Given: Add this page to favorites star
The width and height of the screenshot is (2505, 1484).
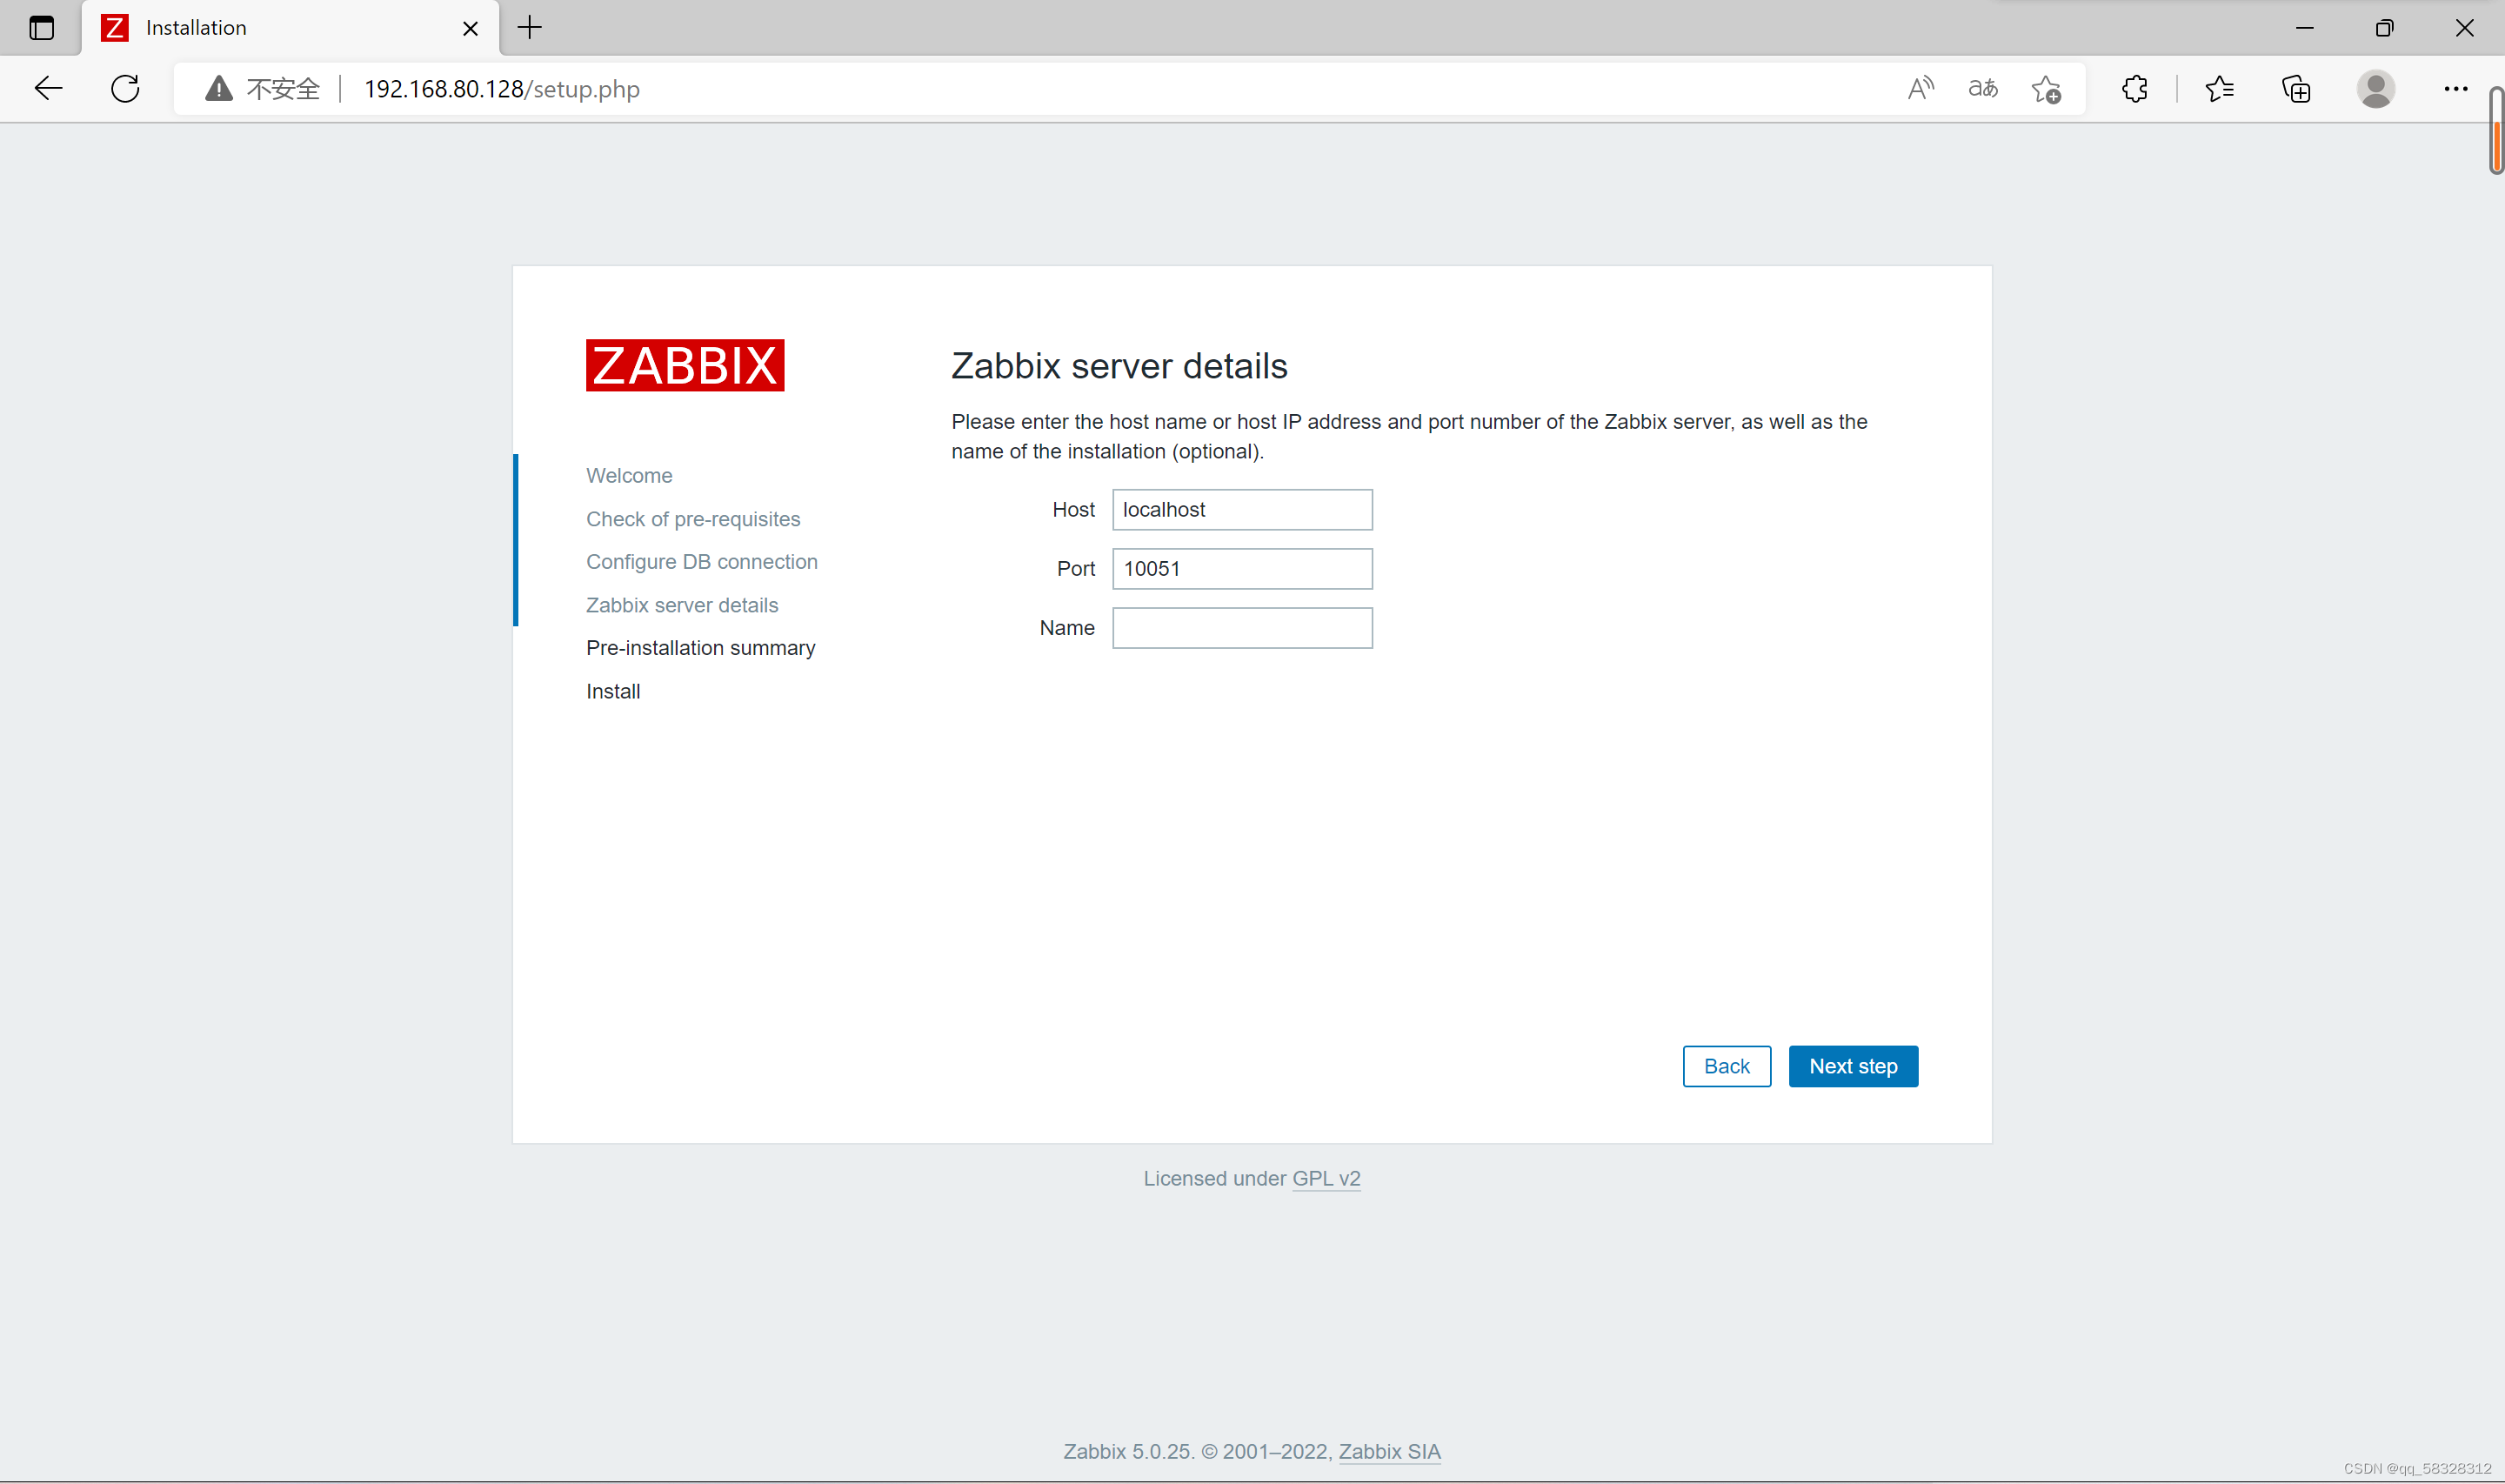Looking at the screenshot, I should point(2046,89).
